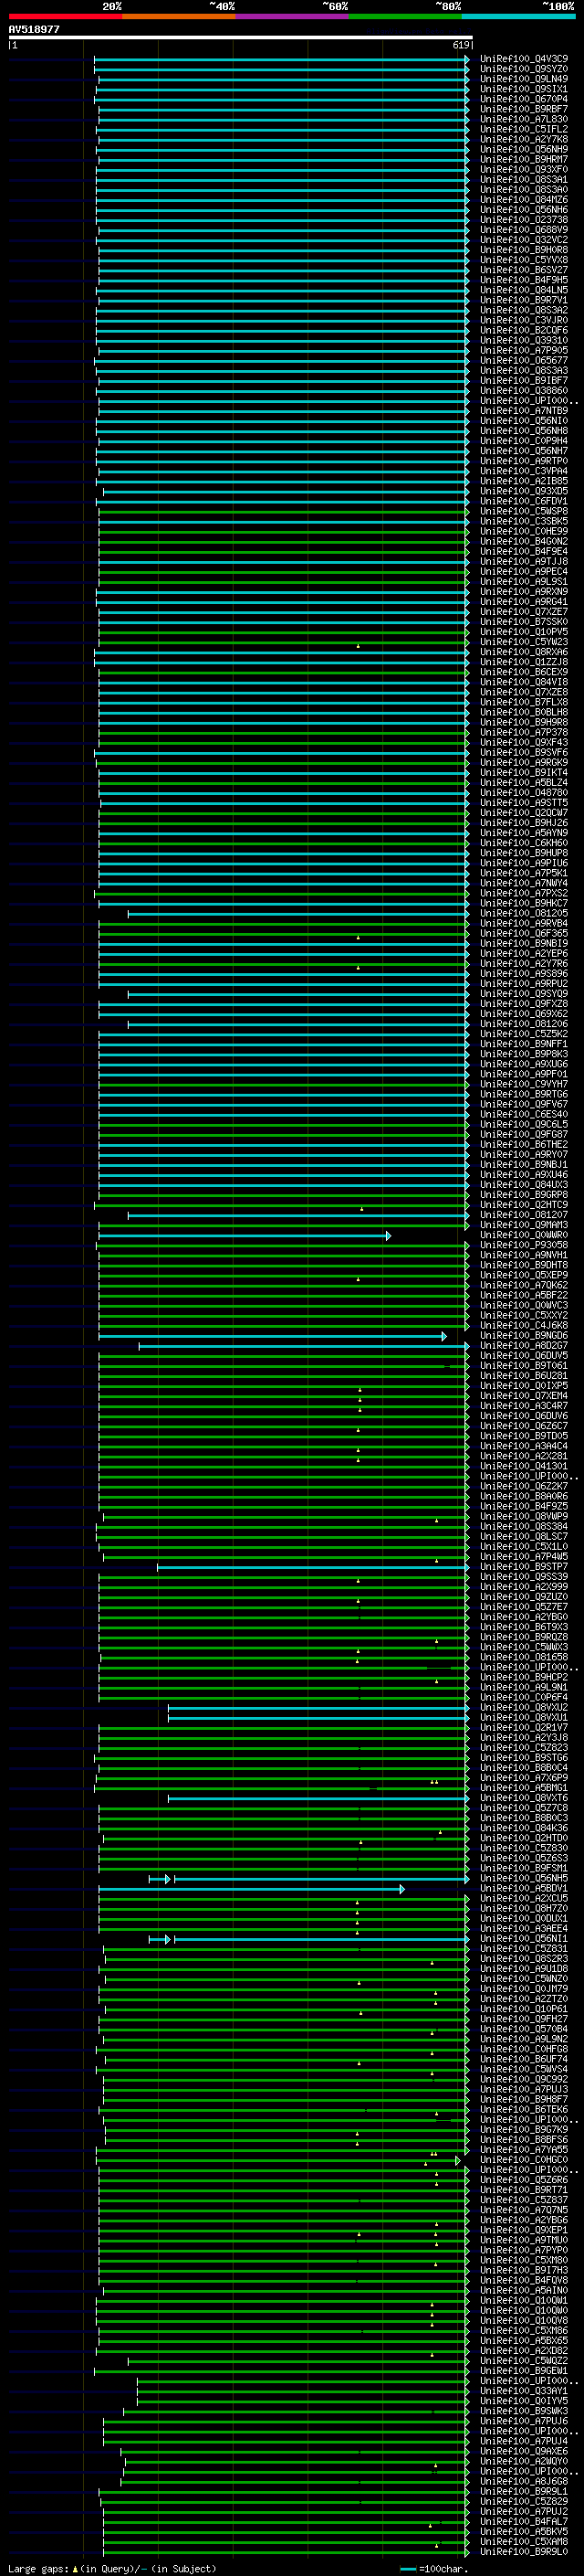Select hit UniRef100_Q6Z2K7

pyautogui.click(x=524, y=1487)
